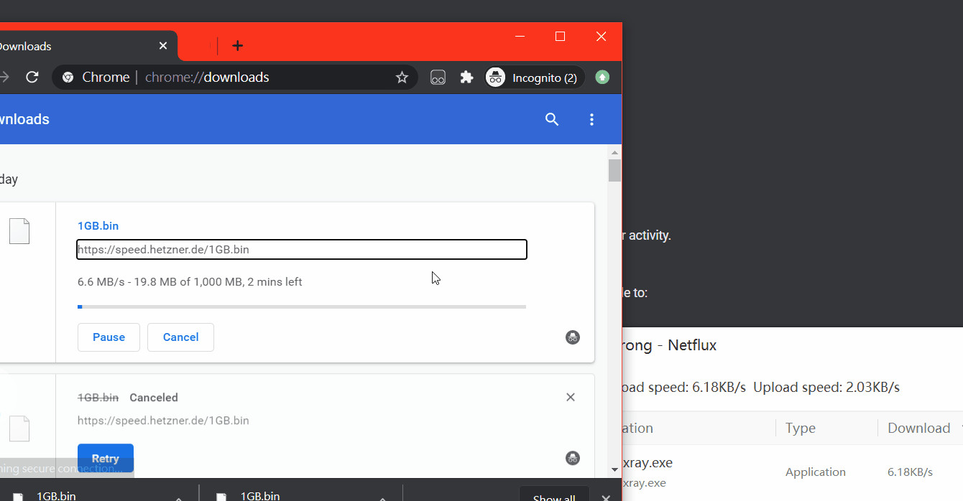Screen dimensions: 963x501
Task: Click the scrollbar down arrow
Action: (614, 469)
